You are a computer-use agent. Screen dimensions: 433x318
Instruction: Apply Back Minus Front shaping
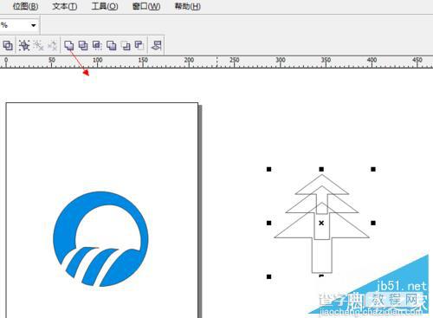point(139,45)
